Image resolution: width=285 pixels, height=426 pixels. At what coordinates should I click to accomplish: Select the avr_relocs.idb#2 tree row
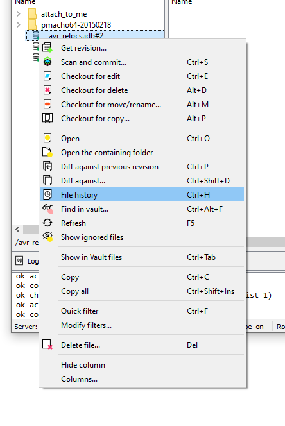(x=95, y=35)
